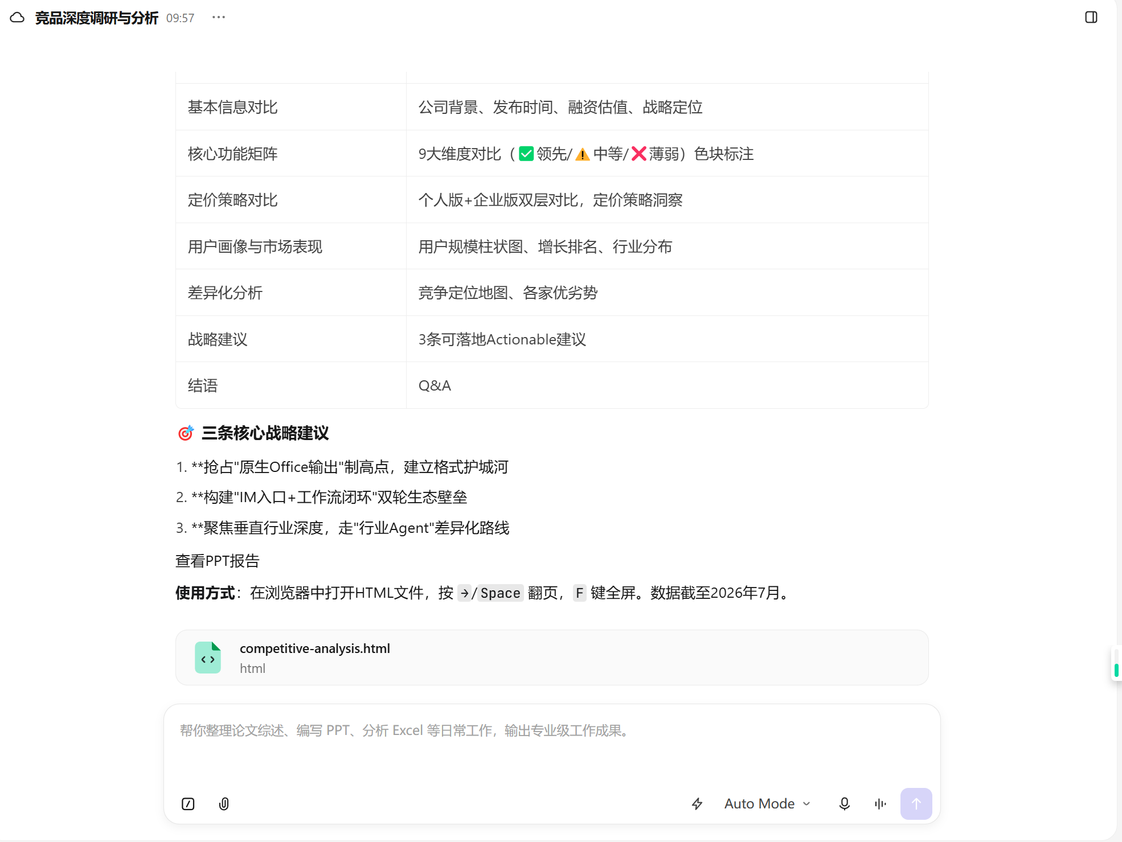The width and height of the screenshot is (1122, 842).
Task: Select the 用户画像与市场表现 cell
Action: (291, 247)
